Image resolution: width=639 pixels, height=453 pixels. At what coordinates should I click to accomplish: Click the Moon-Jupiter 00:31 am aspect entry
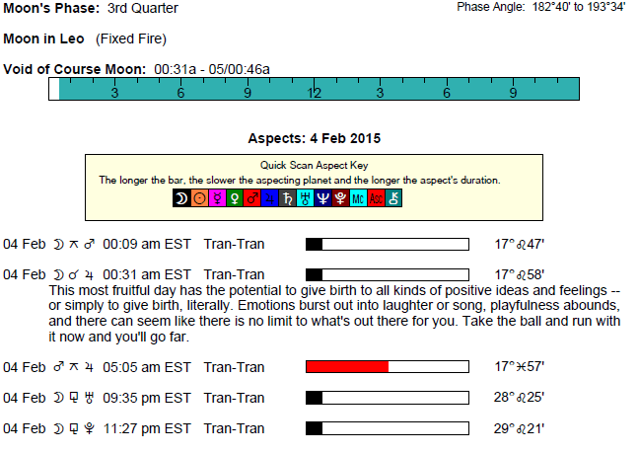click(x=134, y=274)
